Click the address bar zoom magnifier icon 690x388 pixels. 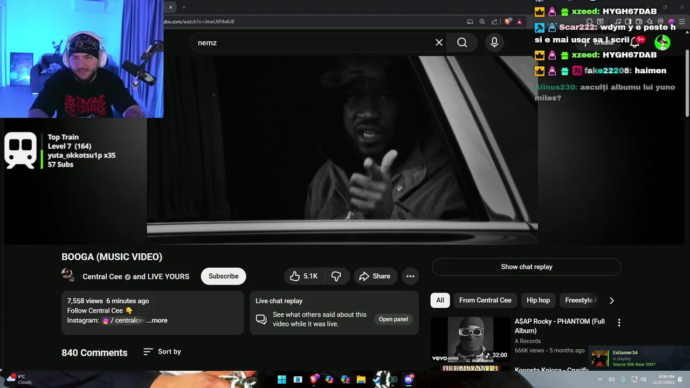click(x=482, y=22)
